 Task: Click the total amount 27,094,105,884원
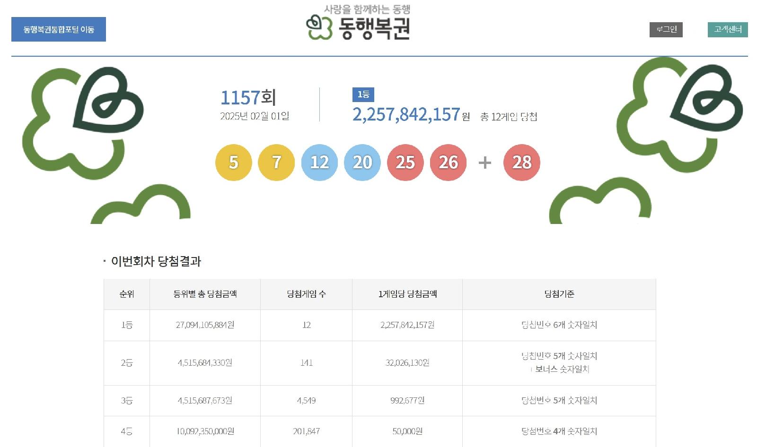click(205, 325)
